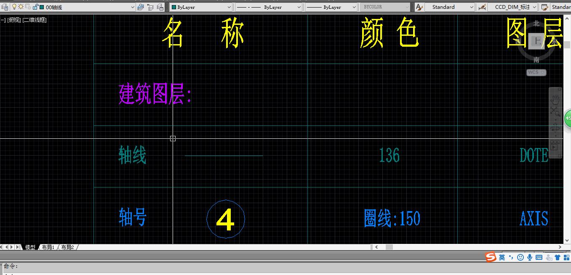Click the horizontal scrollbar thumb
Image resolution: width=571 pixels, height=275 pixels.
pyautogui.click(x=389, y=247)
